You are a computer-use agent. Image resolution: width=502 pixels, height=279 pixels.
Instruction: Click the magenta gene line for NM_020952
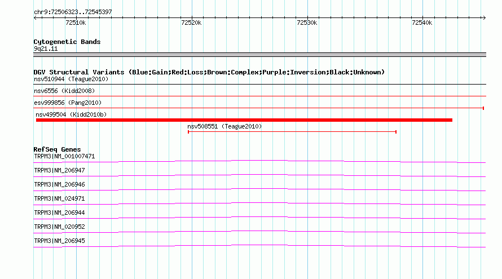[x=259, y=231]
